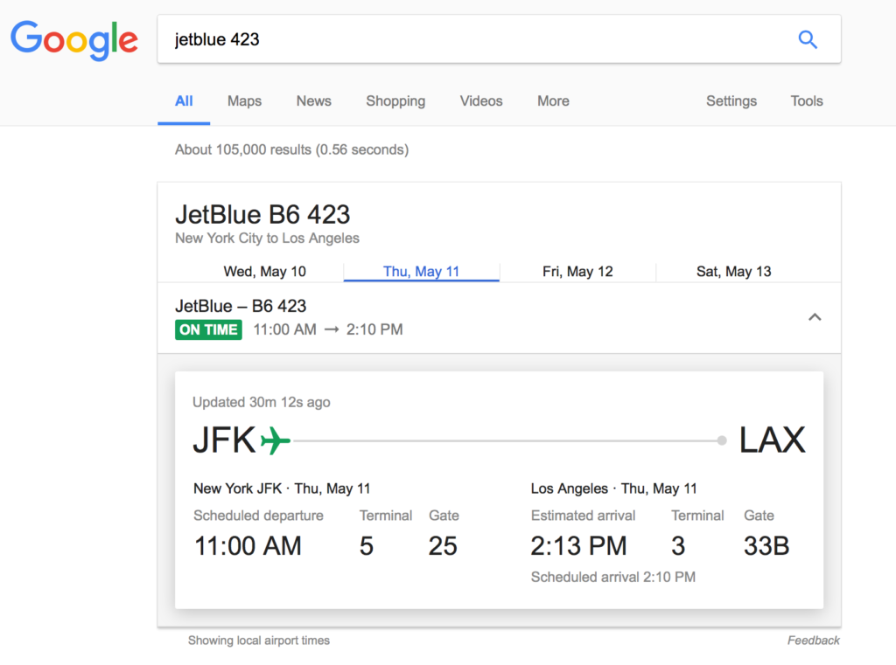Open the Settings menu
Image resolution: width=896 pixels, height=665 pixels.
point(731,101)
